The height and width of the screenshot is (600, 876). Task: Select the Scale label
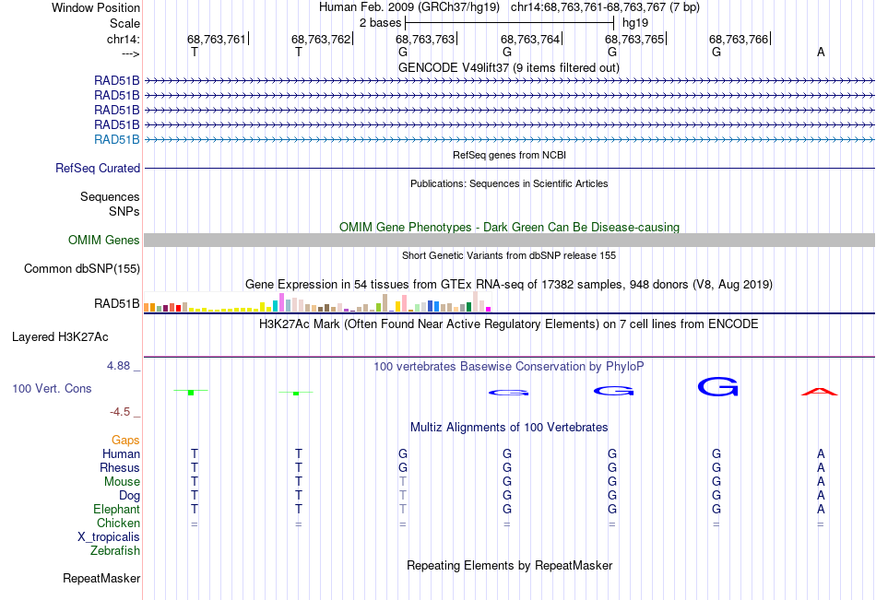tap(124, 23)
